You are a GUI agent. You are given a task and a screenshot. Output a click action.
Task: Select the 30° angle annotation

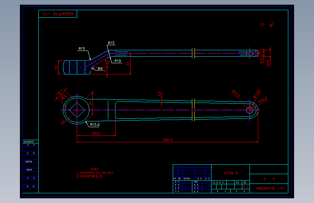click(107, 62)
